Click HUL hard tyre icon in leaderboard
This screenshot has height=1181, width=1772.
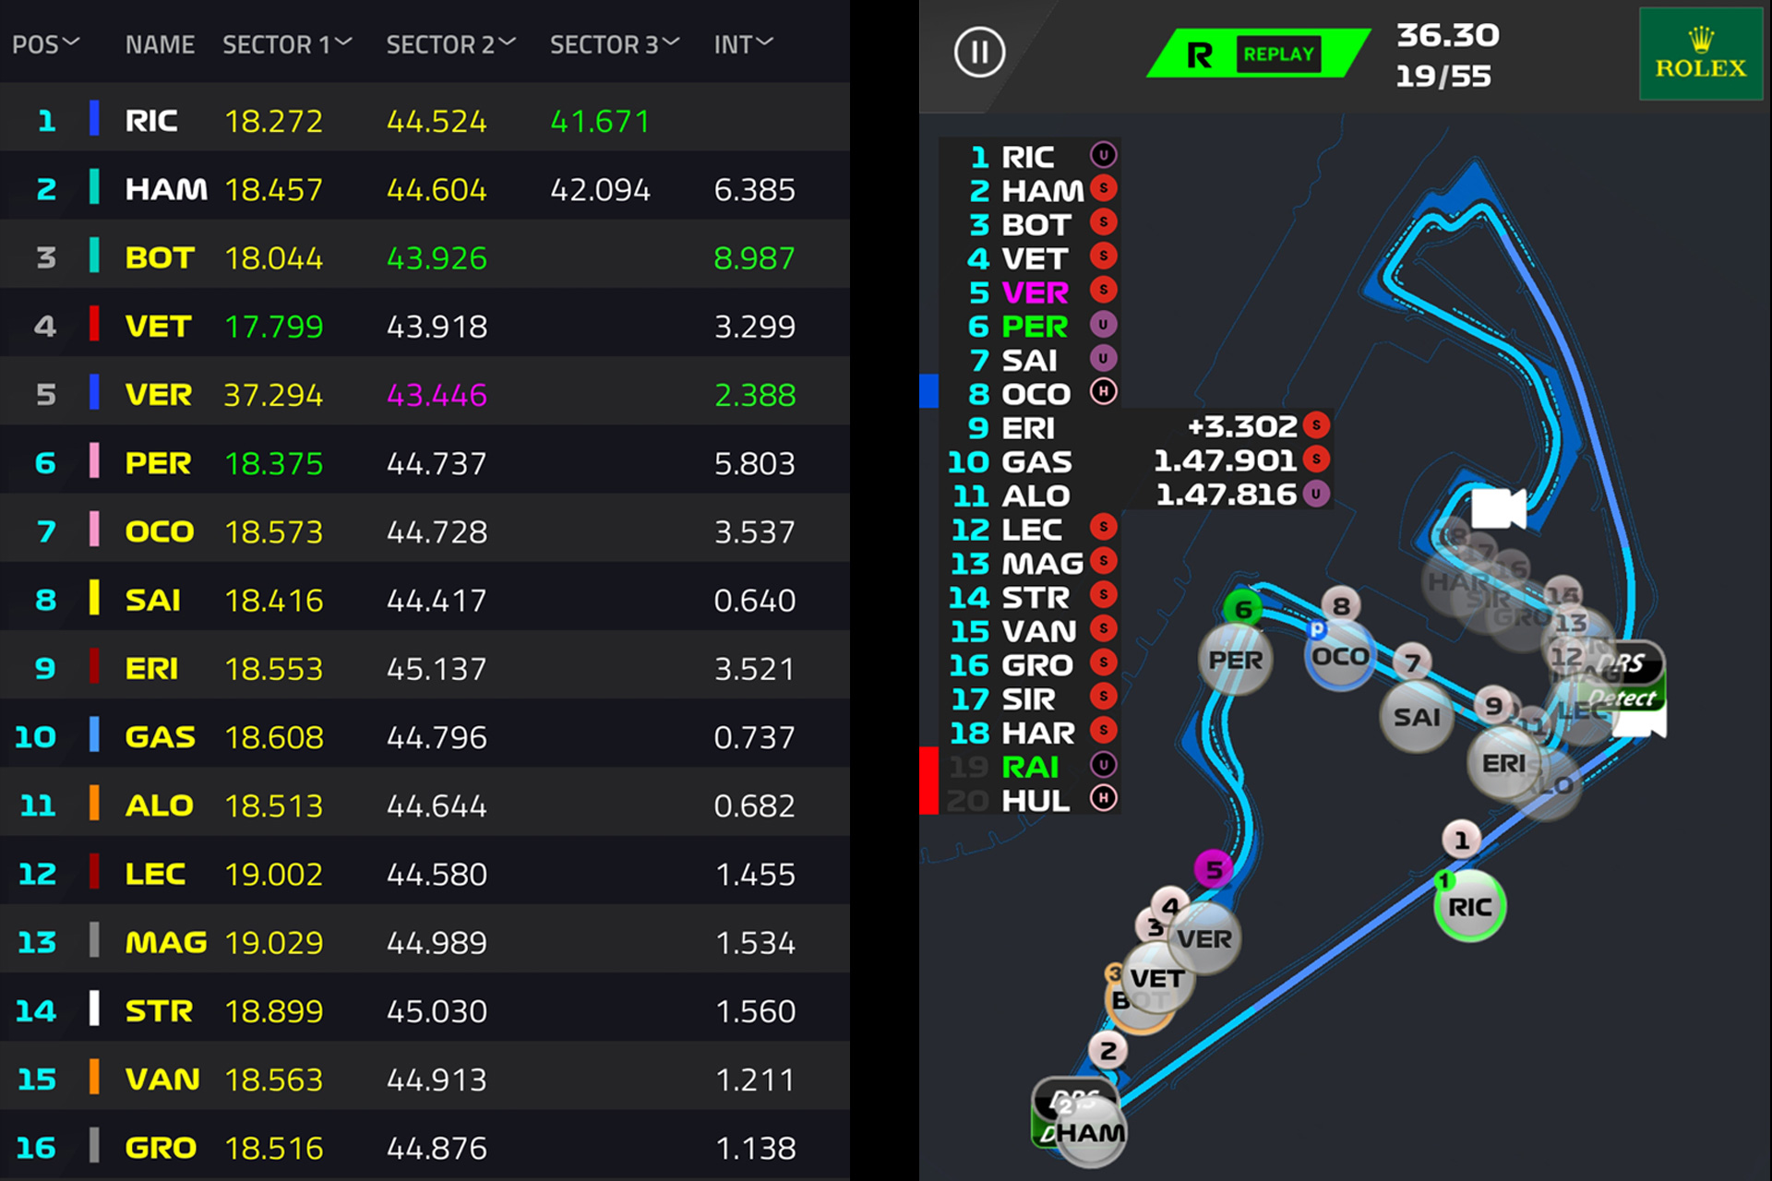(1103, 797)
